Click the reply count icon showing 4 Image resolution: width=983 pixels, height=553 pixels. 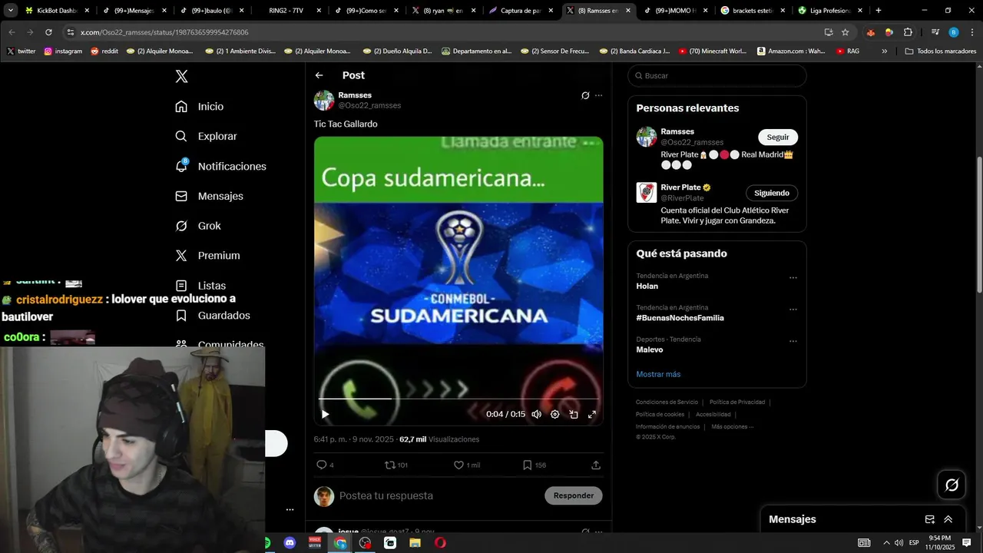[325, 465]
